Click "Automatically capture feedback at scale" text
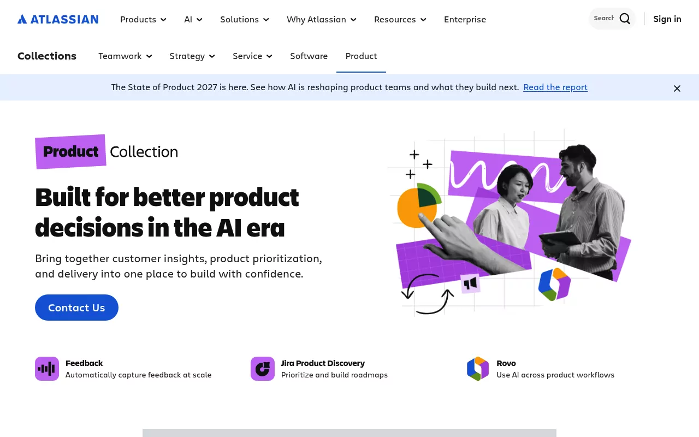 pyautogui.click(x=138, y=375)
